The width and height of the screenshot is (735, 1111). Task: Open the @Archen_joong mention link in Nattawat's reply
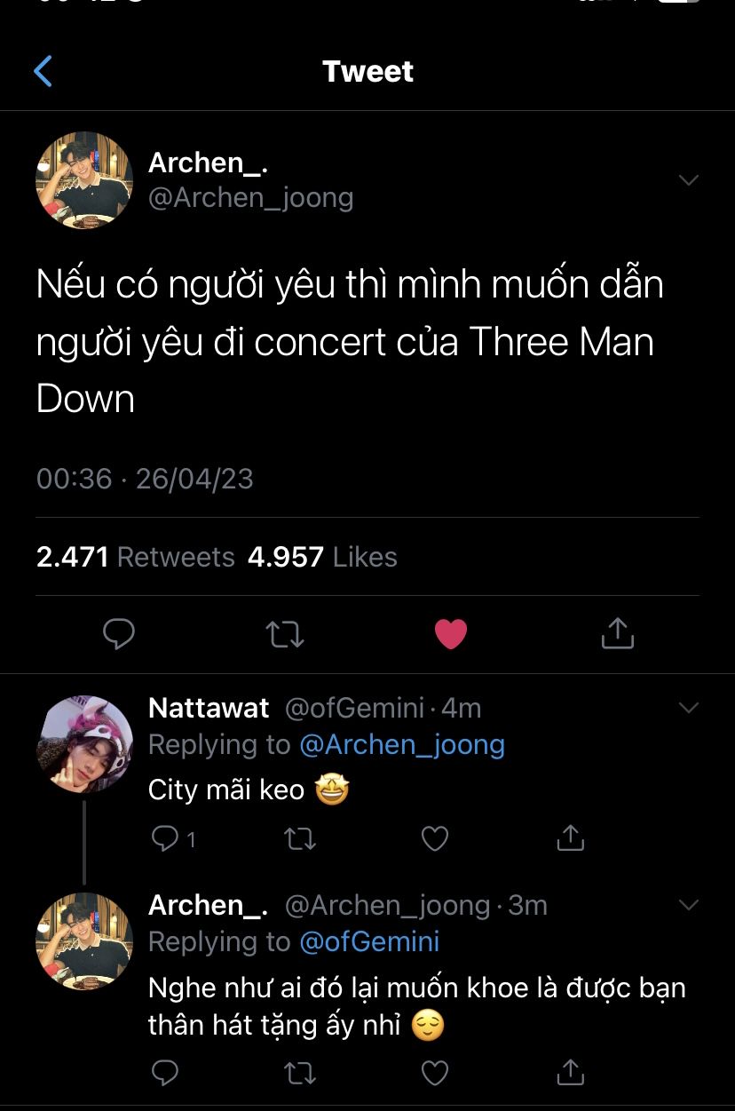pyautogui.click(x=402, y=745)
